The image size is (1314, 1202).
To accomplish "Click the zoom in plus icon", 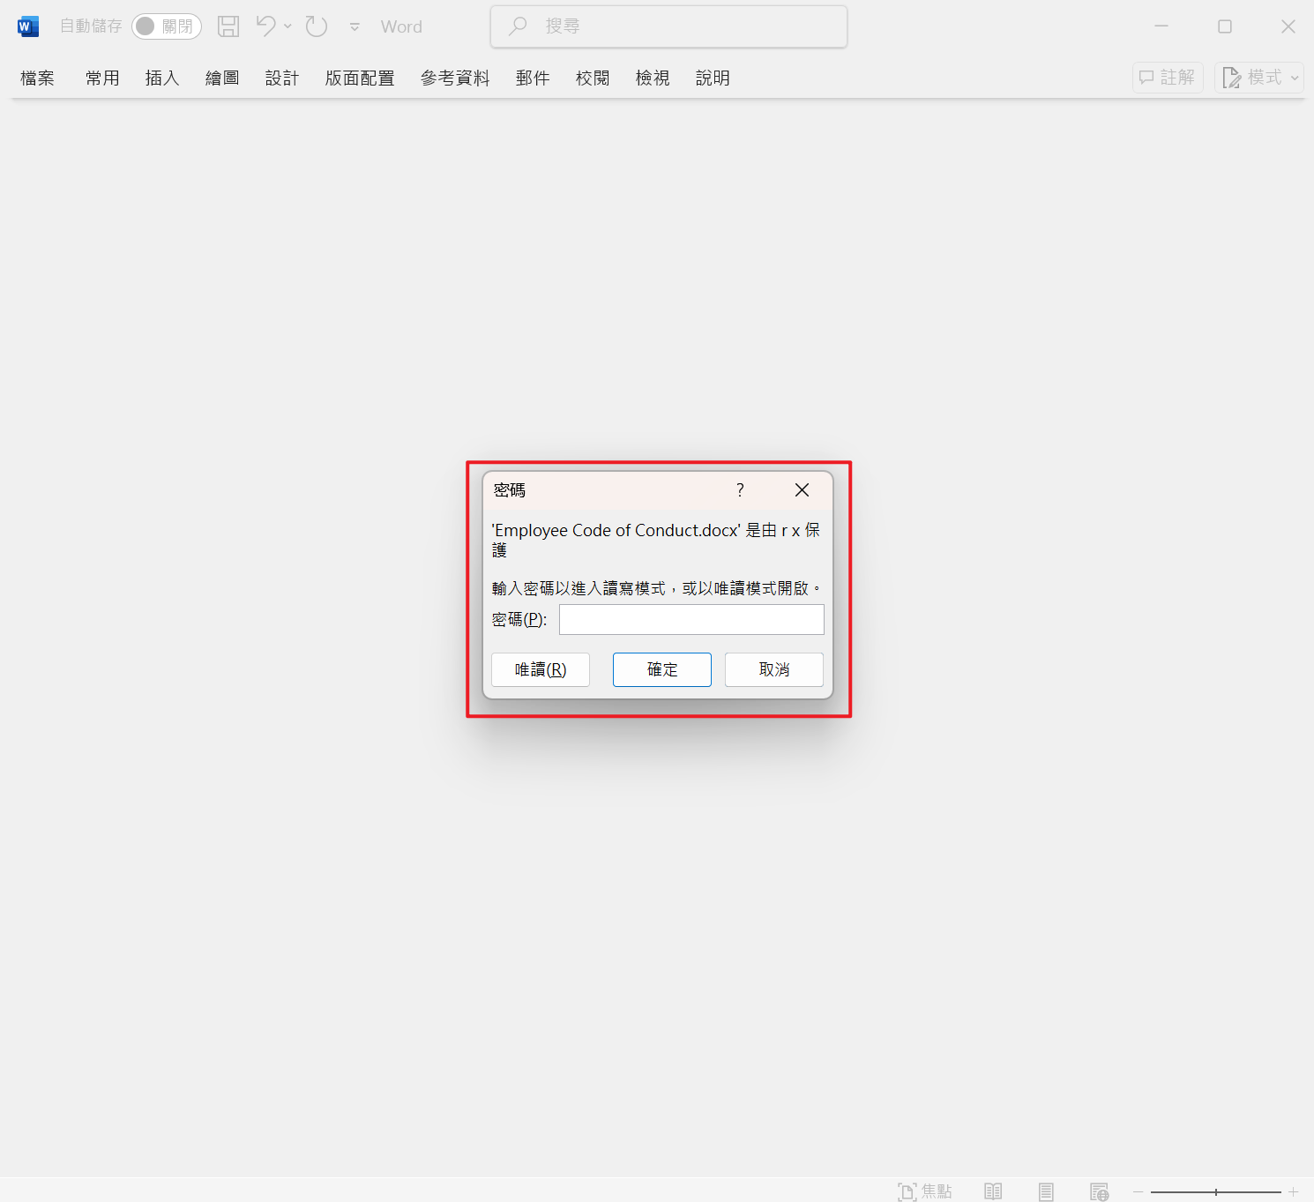I will coord(1293,1192).
